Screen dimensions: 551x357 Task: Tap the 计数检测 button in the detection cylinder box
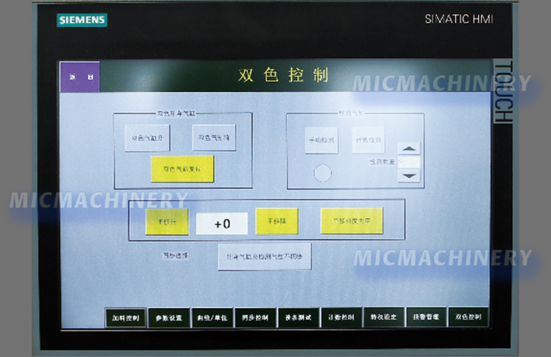(x=369, y=140)
